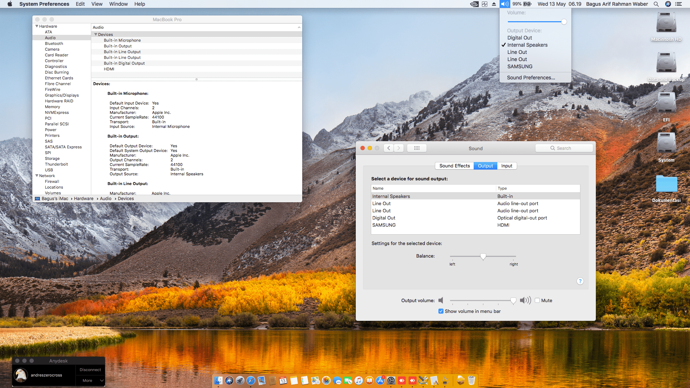Click the eject icon in menu bar
Image resolution: width=690 pixels, height=388 pixels.
(494, 4)
